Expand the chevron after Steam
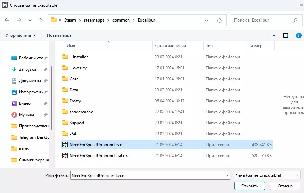The height and width of the screenshot is (193, 304). pyautogui.click(x=80, y=20)
